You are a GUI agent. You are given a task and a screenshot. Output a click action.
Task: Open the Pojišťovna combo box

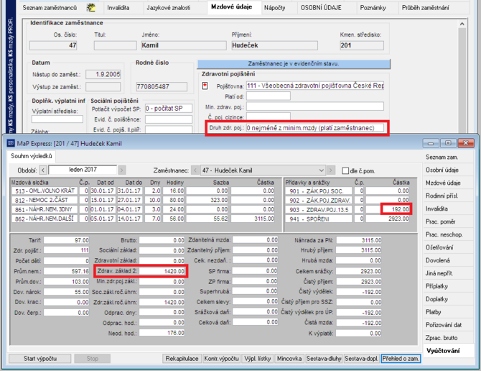(x=315, y=86)
